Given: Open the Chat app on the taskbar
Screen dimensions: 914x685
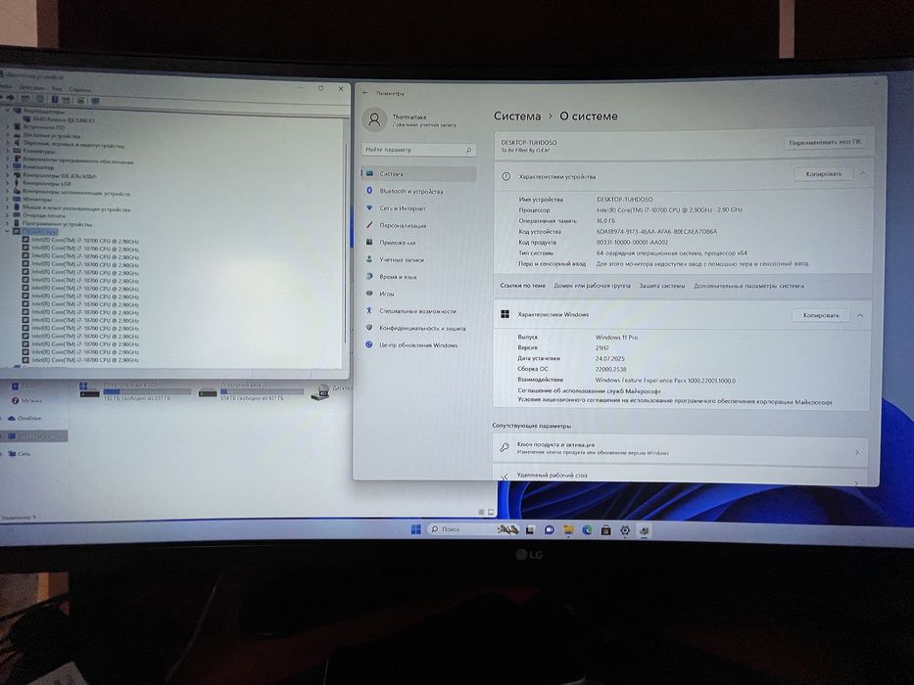Looking at the screenshot, I should (550, 530).
